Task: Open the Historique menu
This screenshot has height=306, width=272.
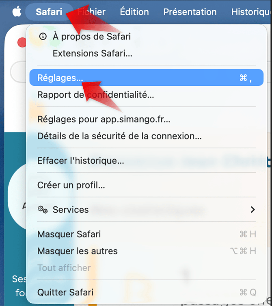Action: pos(252,12)
